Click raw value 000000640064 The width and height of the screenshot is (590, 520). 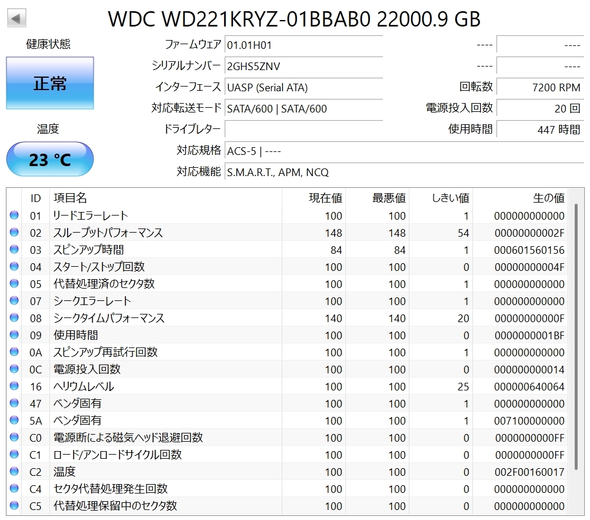click(529, 387)
